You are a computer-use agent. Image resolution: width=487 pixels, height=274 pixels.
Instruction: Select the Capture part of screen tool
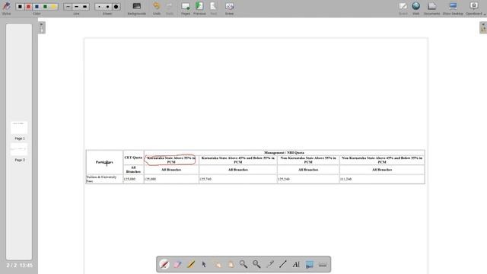[x=310, y=264]
